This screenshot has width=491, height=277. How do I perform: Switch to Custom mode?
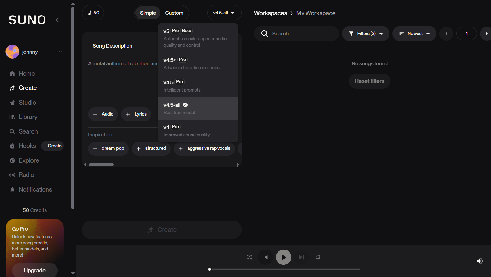pos(174,13)
